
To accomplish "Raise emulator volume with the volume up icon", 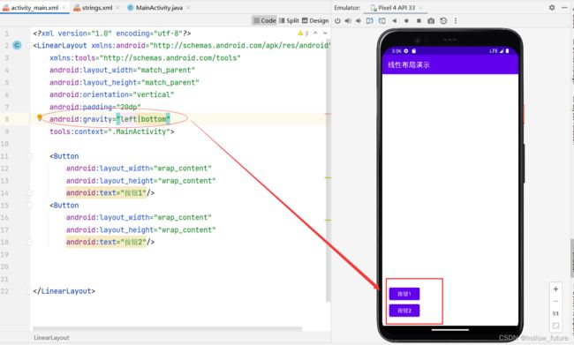I will tap(348, 21).
